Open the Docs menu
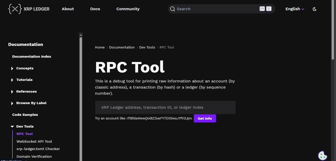 click(x=95, y=9)
